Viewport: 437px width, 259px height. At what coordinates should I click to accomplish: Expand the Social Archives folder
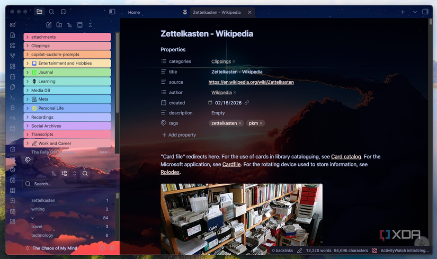tap(67, 126)
